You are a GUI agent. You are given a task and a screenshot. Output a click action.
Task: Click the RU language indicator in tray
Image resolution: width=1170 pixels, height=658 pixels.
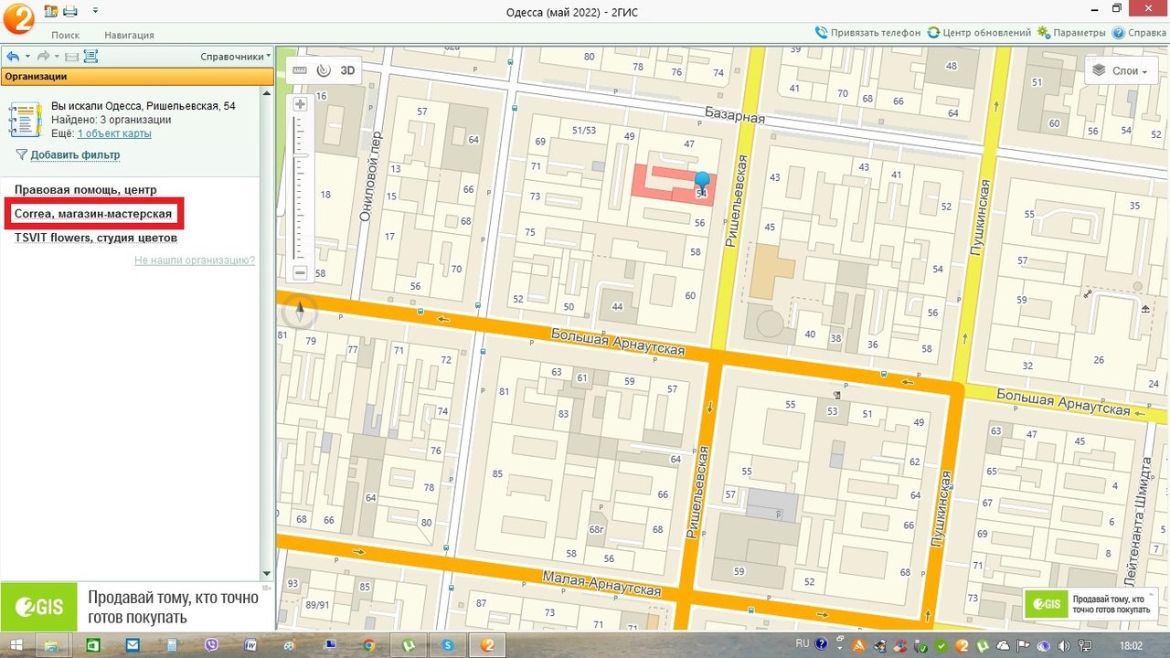(802, 644)
